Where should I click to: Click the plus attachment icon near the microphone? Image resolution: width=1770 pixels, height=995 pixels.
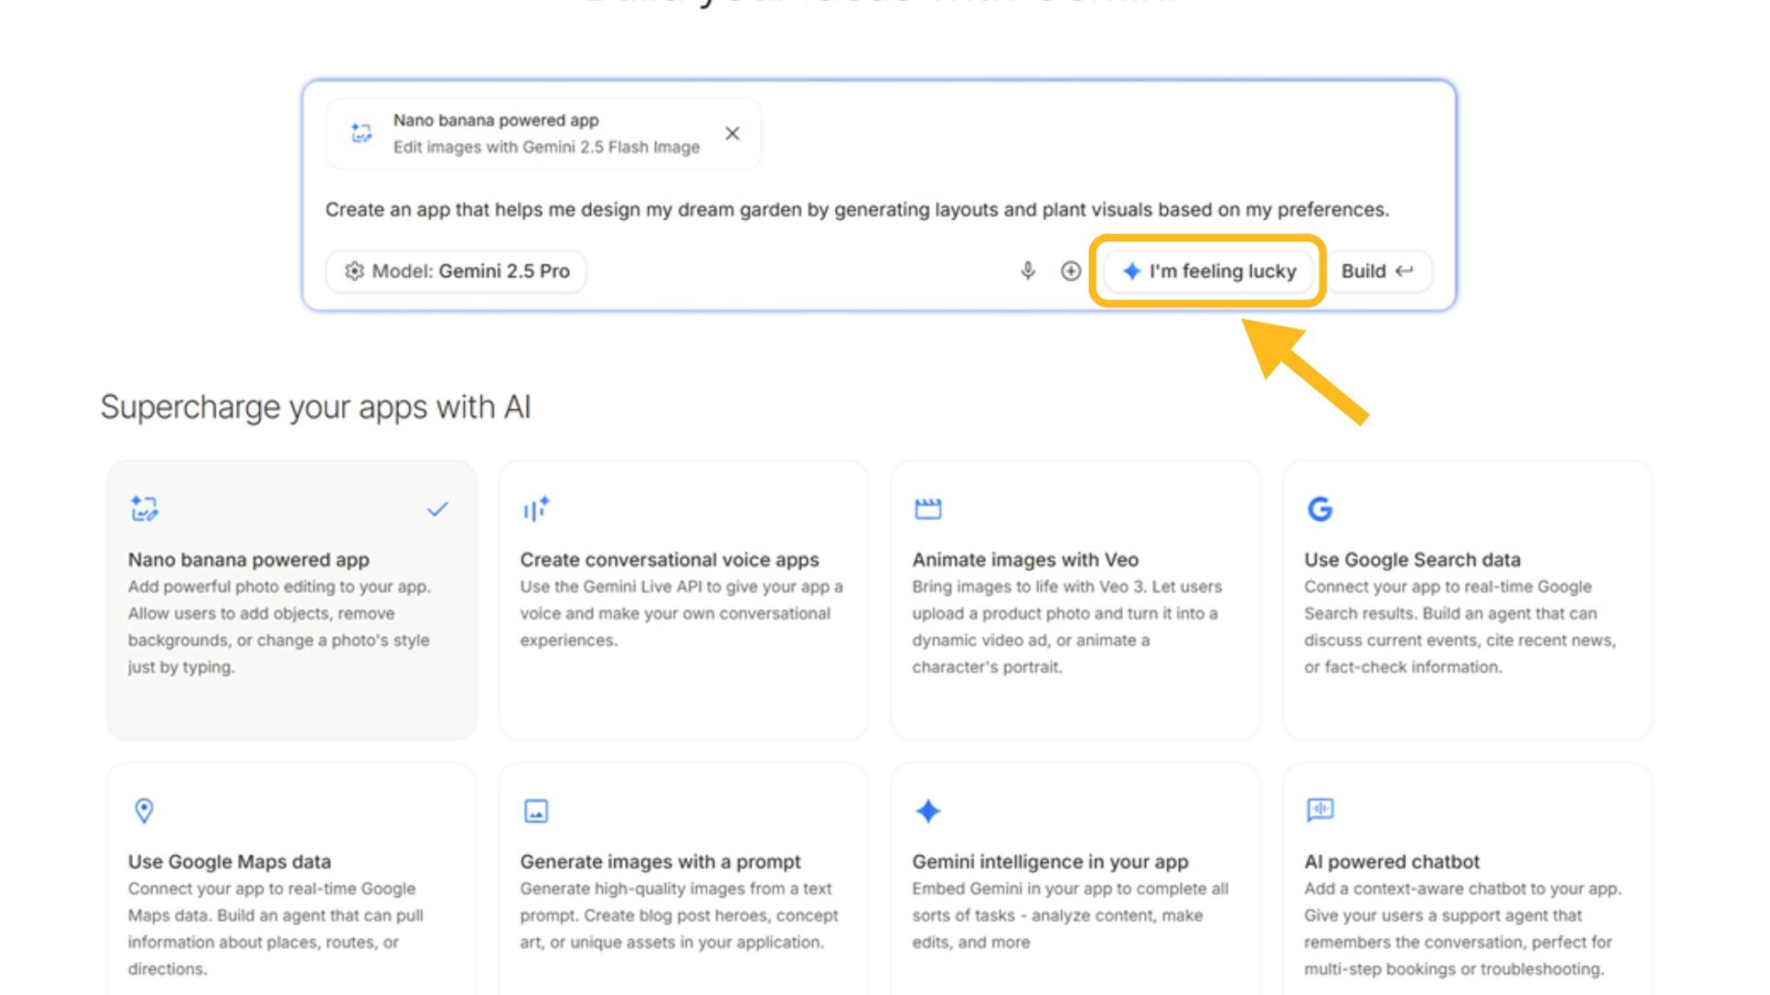click(1070, 271)
